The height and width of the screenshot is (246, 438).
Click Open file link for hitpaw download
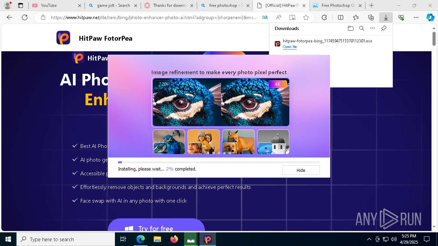(290, 47)
